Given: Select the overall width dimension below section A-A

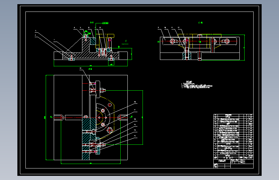Looking at the screenshot, I should pyautogui.click(x=91, y=66).
